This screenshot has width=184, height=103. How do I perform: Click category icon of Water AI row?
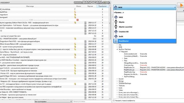[x=85, y=92]
